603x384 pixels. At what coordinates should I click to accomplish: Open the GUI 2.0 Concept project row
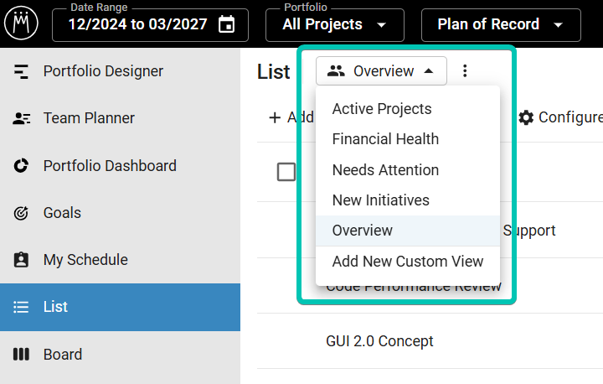pyautogui.click(x=379, y=341)
